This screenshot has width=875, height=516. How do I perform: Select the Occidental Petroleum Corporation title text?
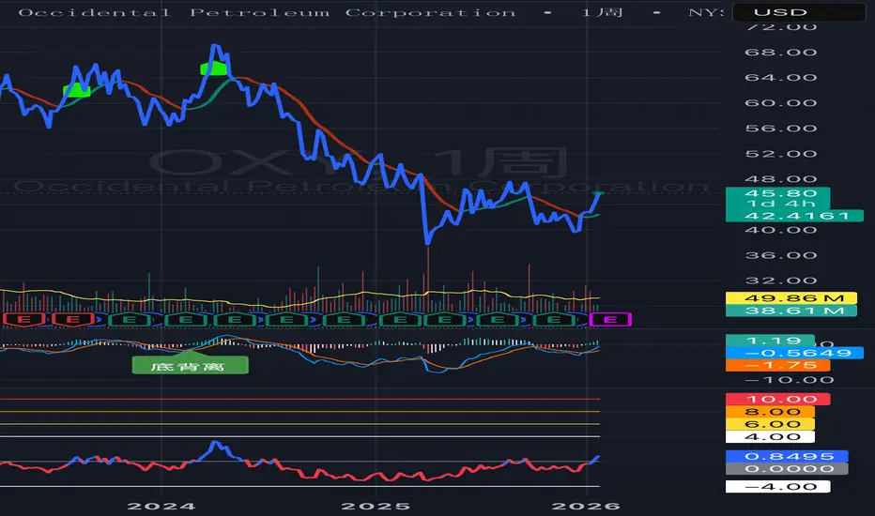[x=267, y=12]
